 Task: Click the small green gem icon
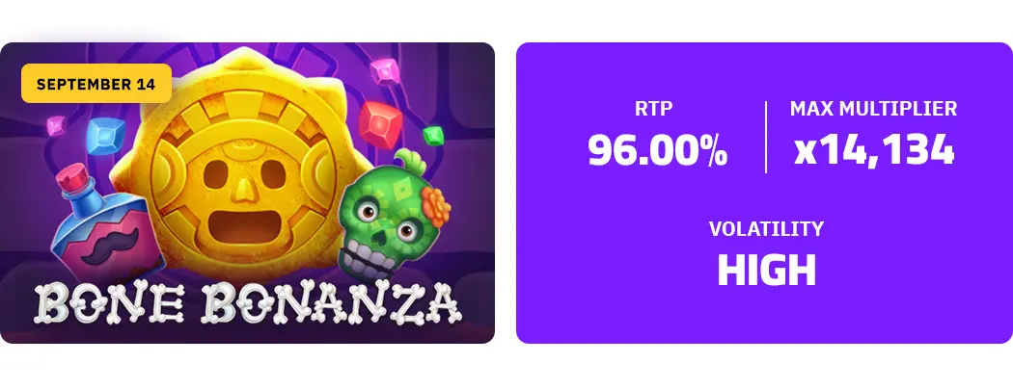tap(433, 136)
